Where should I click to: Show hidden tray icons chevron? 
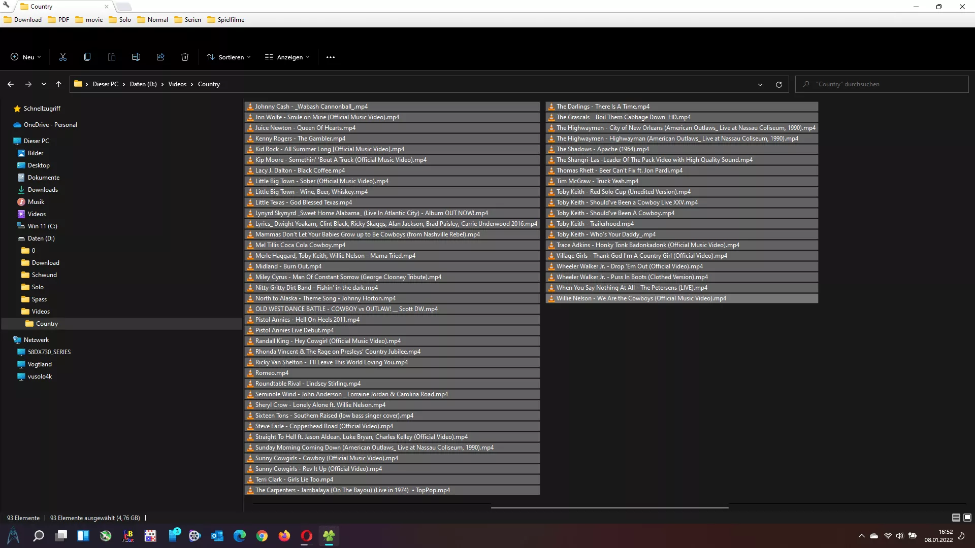[861, 536]
